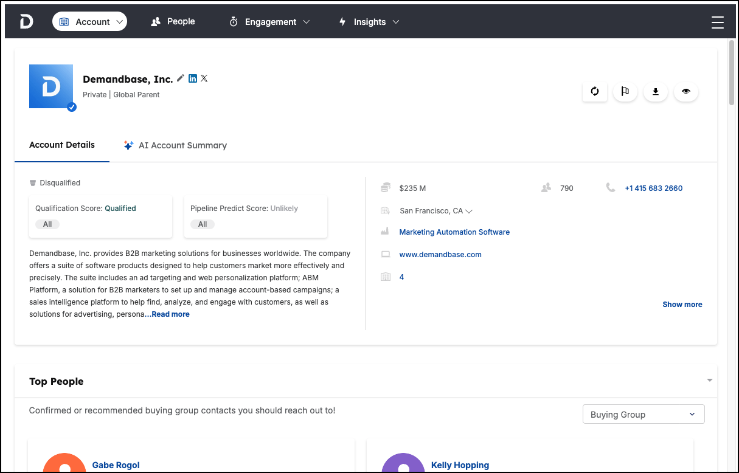Click the Show more link

[x=682, y=305]
